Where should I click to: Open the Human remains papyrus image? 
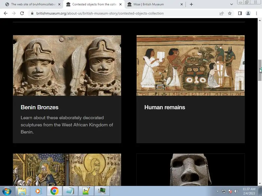coord(190,65)
